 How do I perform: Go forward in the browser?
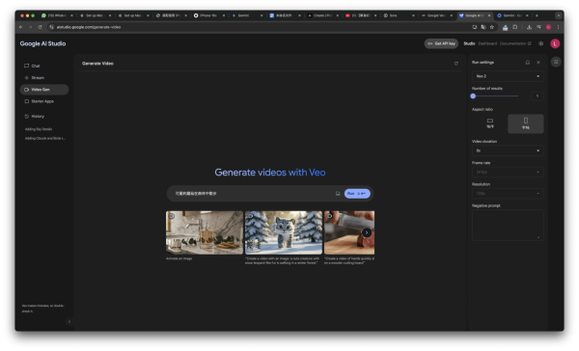(x=30, y=27)
